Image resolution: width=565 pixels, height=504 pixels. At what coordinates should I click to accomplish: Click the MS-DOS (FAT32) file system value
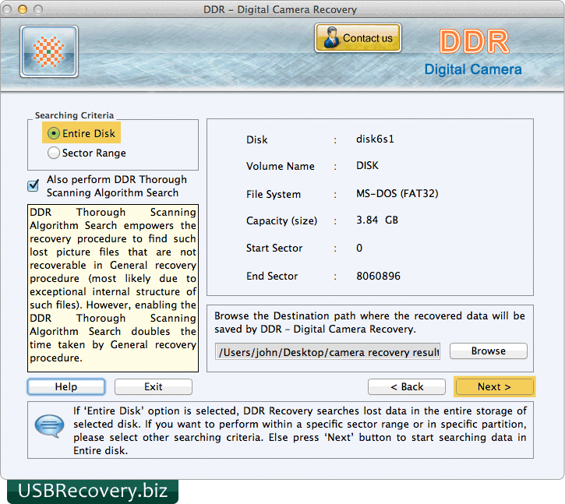click(x=397, y=193)
